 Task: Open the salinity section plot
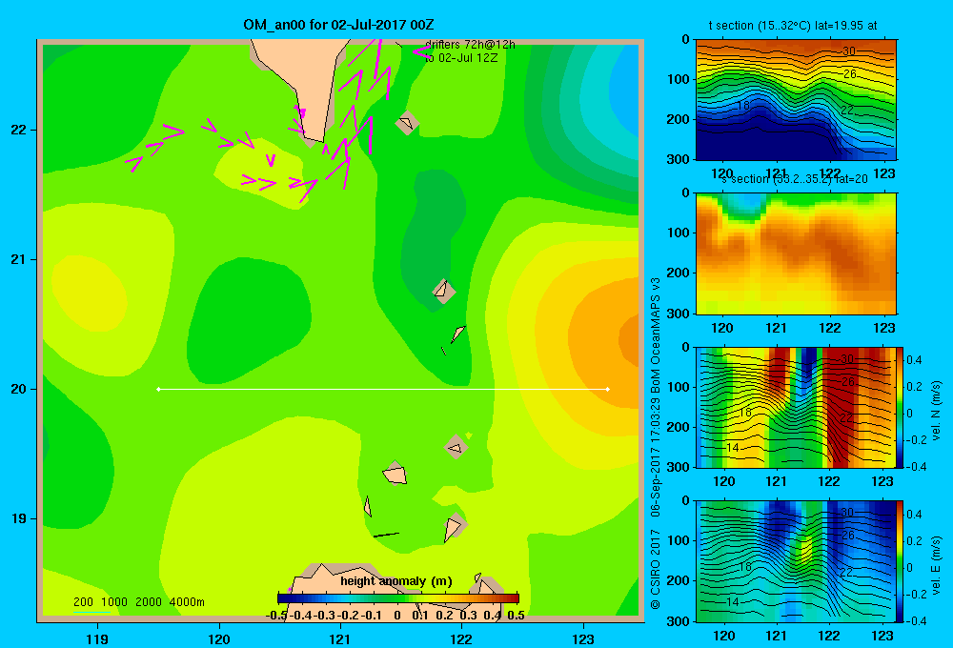click(x=796, y=253)
